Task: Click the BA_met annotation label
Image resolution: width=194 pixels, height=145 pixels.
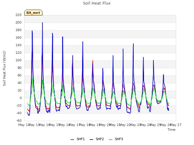Action: tap(33, 13)
